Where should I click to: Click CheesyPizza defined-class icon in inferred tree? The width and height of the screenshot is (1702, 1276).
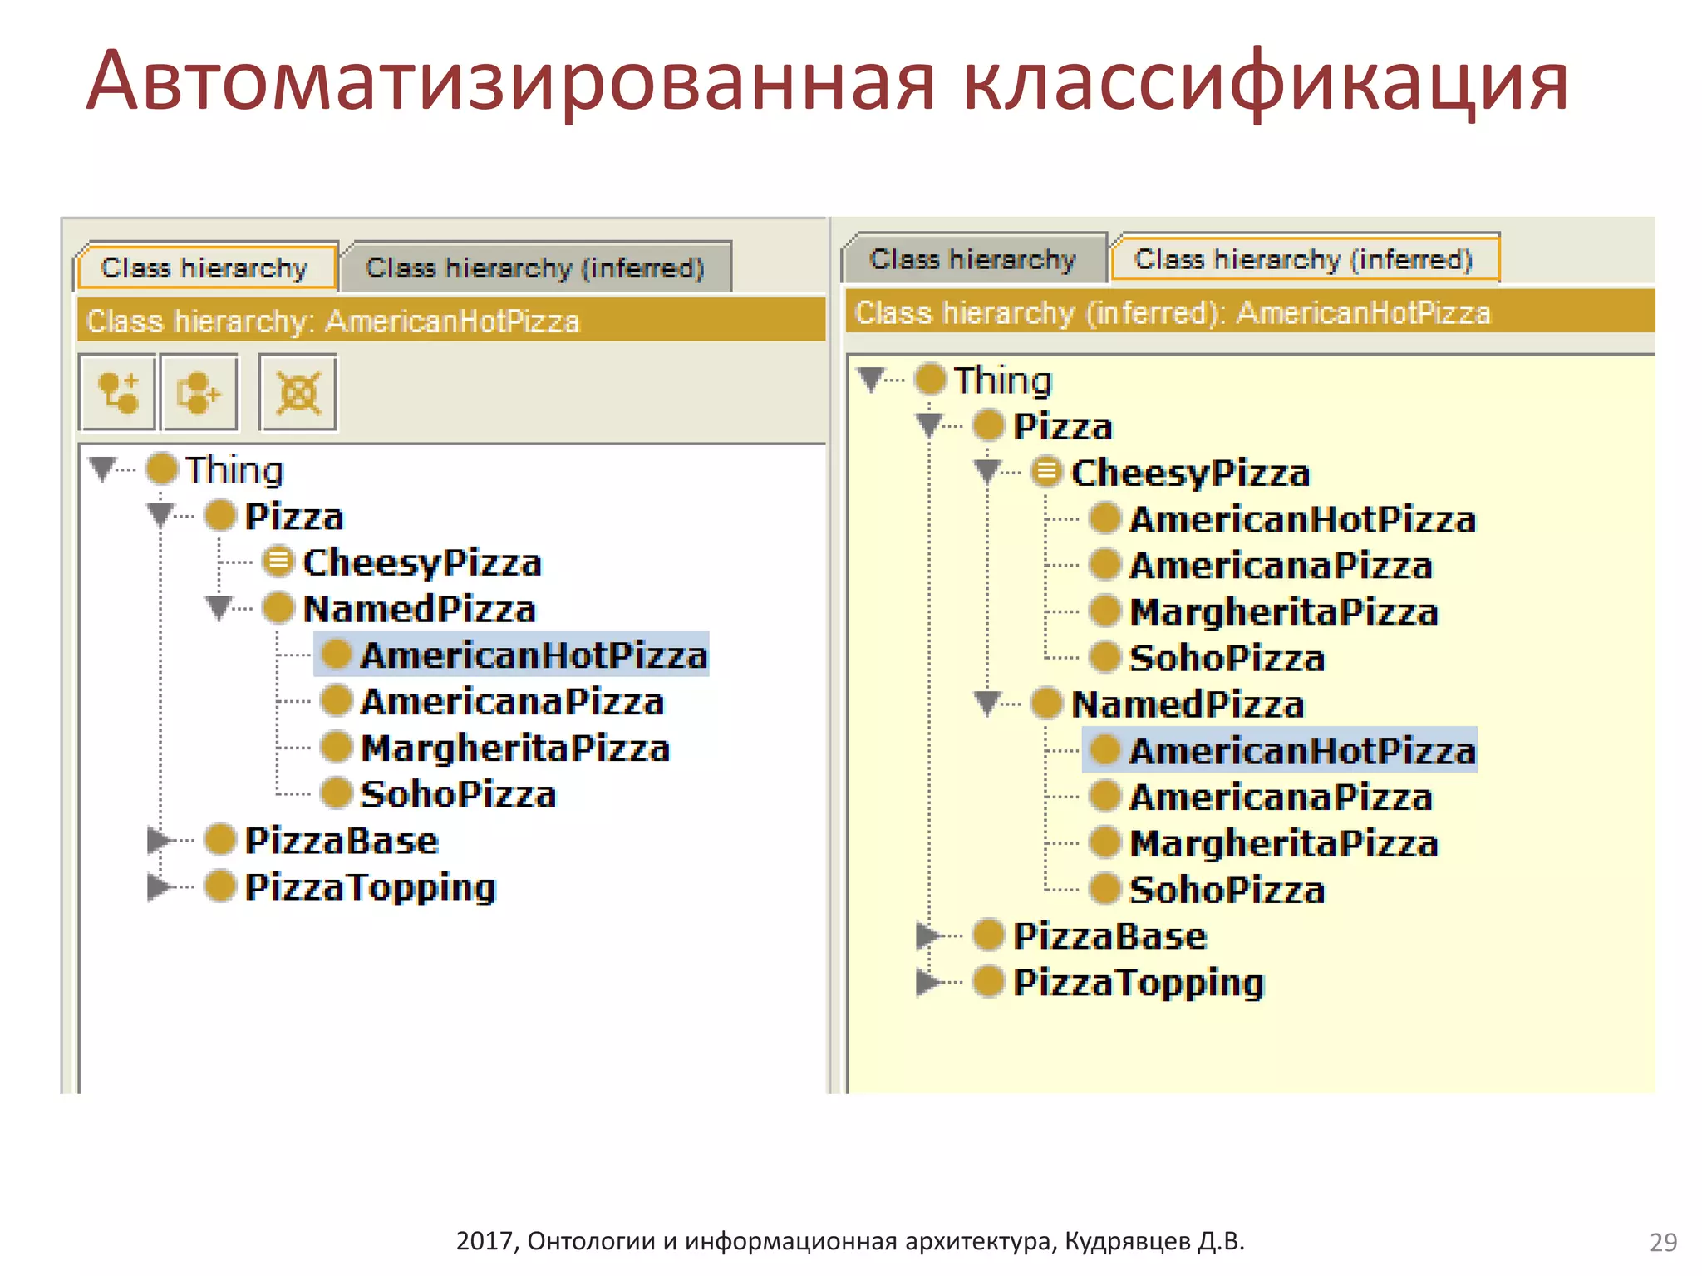pos(1047,472)
